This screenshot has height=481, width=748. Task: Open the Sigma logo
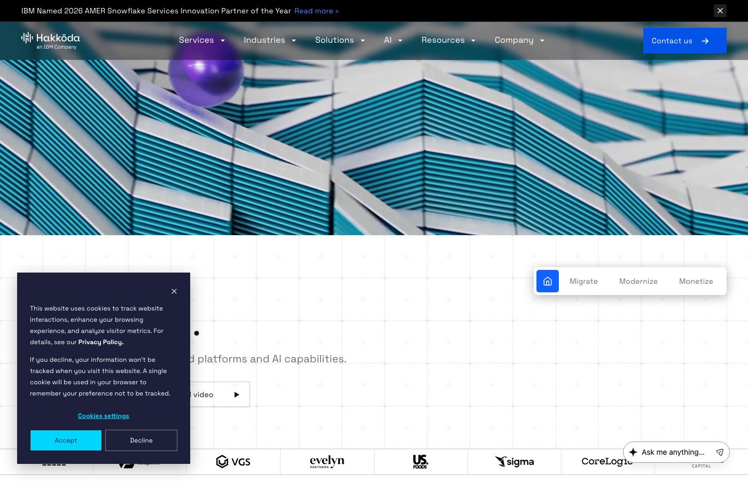(x=514, y=462)
